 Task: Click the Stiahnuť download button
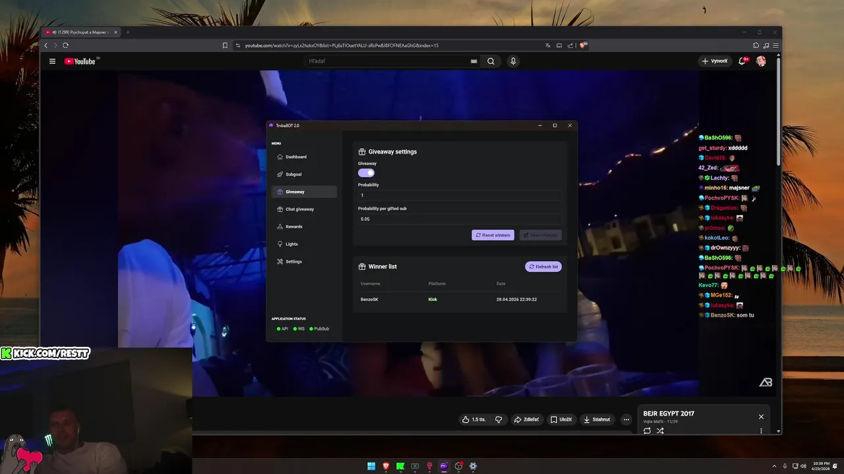pyautogui.click(x=597, y=419)
